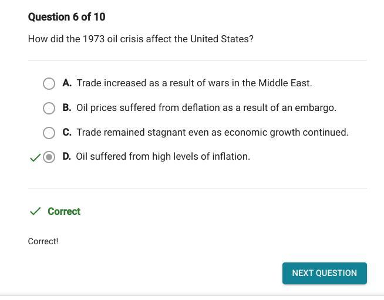Image resolution: width=384 pixels, height=300 pixels.
Task: Click the selected radio button for option D
Action: click(49, 157)
